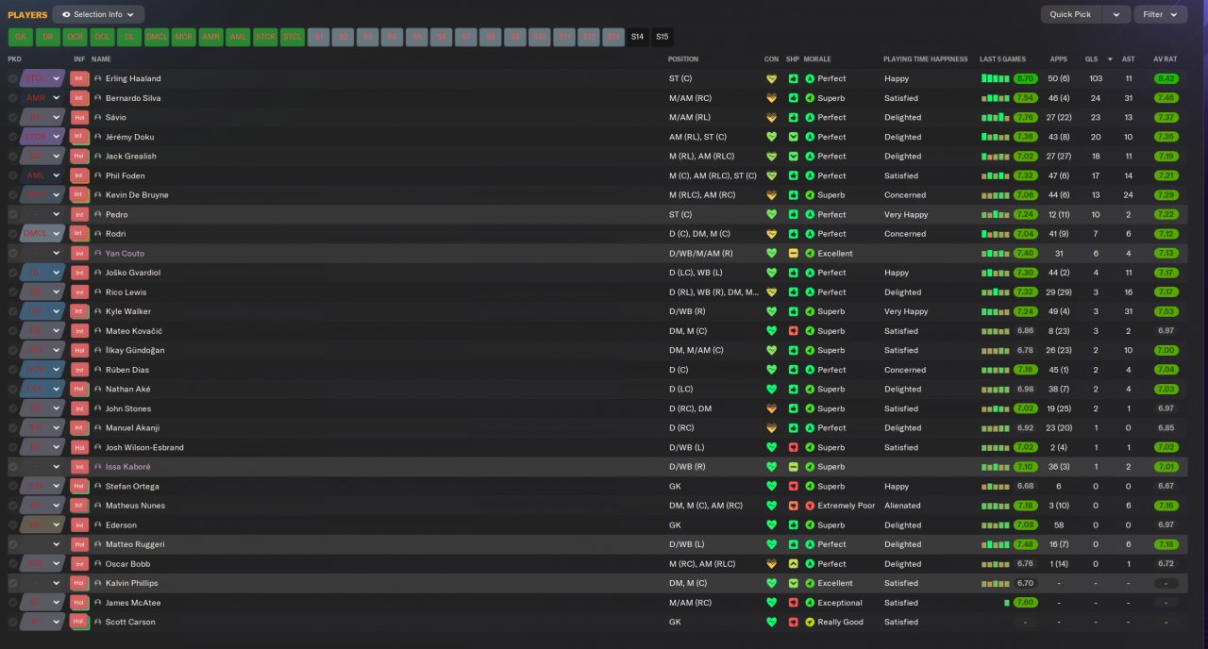
Task: Click Matheus Nunes' extremely poor morale icon
Action: (x=810, y=506)
